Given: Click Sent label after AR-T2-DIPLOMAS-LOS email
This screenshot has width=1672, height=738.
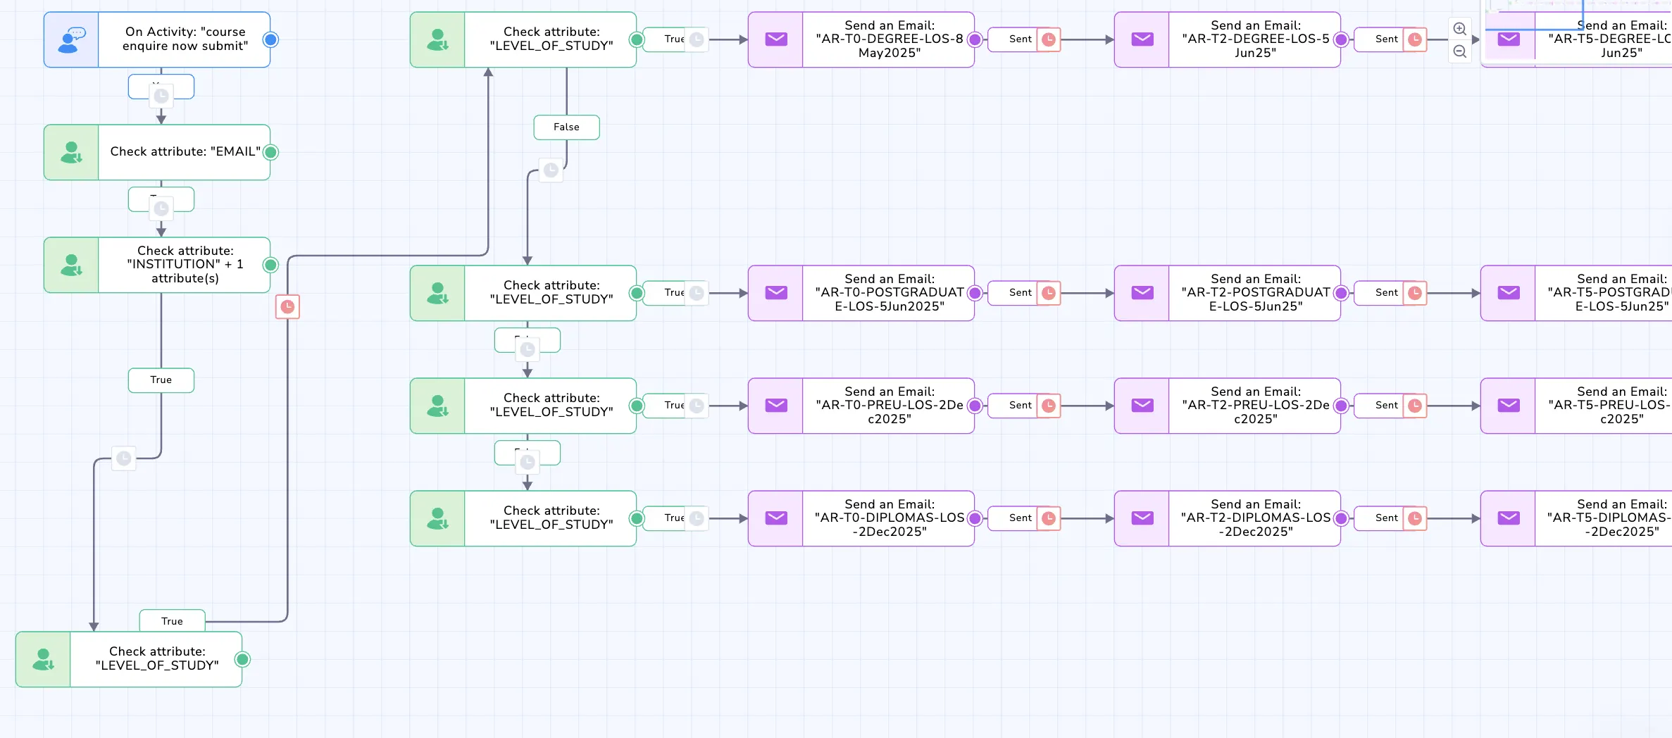Looking at the screenshot, I should click(1386, 518).
